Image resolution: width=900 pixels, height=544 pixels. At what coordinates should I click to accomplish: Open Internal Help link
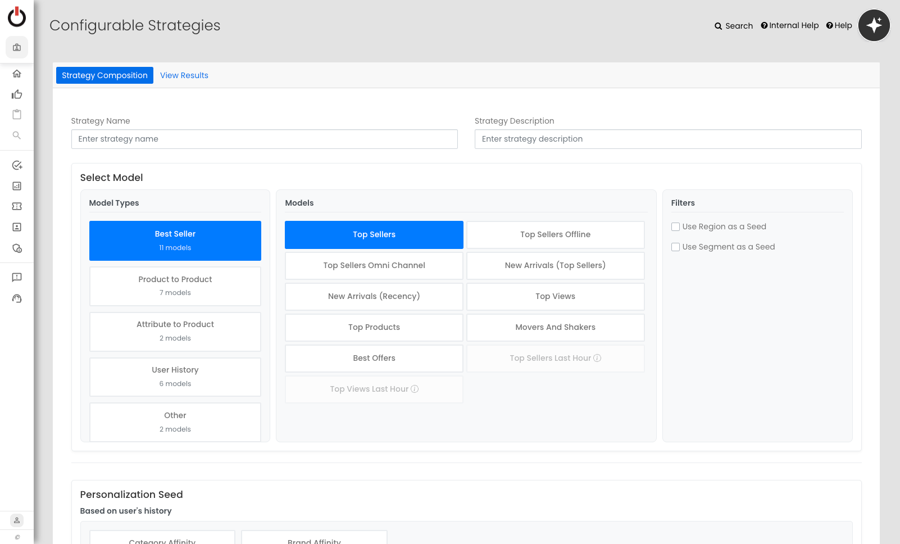(x=789, y=25)
